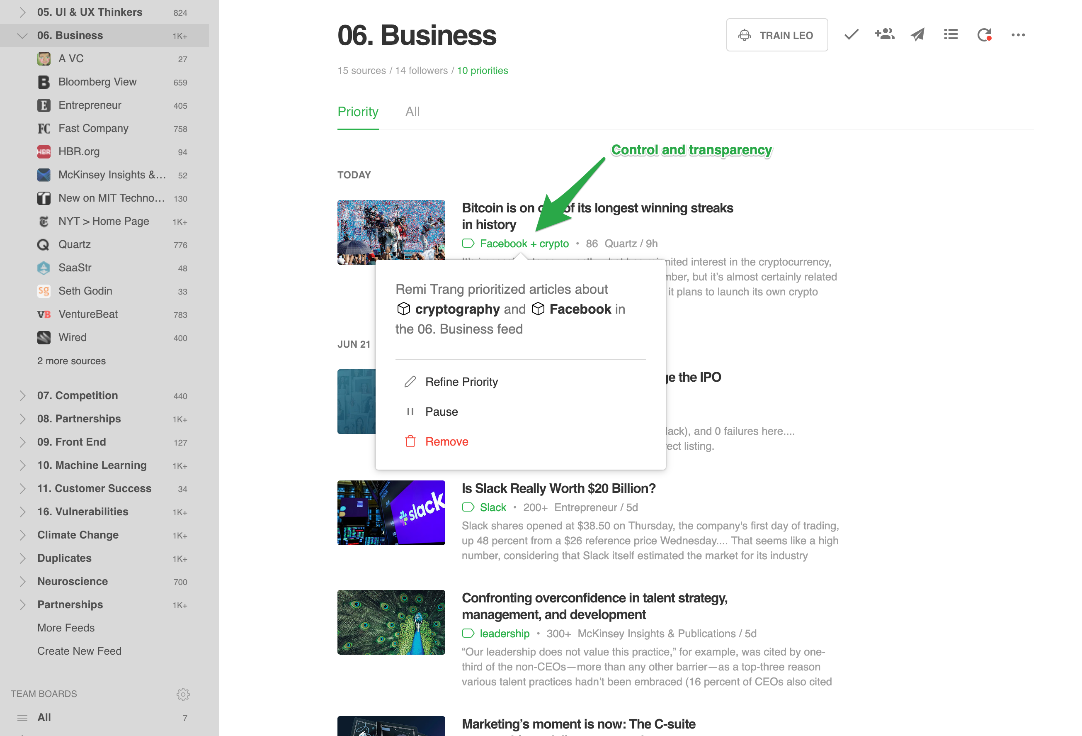The image size is (1082, 736).
Task: Click the TRAIN LEO button
Action: [x=776, y=35]
